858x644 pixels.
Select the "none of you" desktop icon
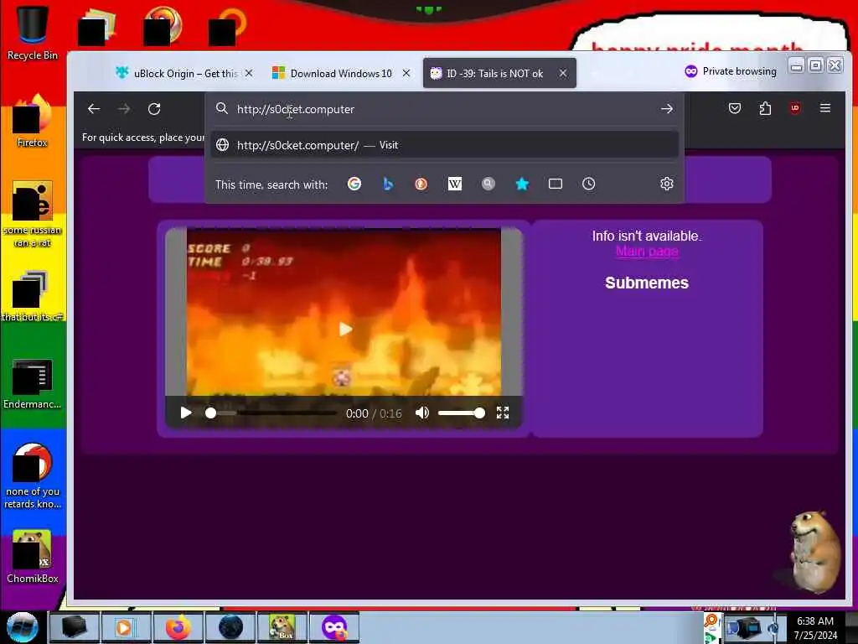click(x=32, y=475)
